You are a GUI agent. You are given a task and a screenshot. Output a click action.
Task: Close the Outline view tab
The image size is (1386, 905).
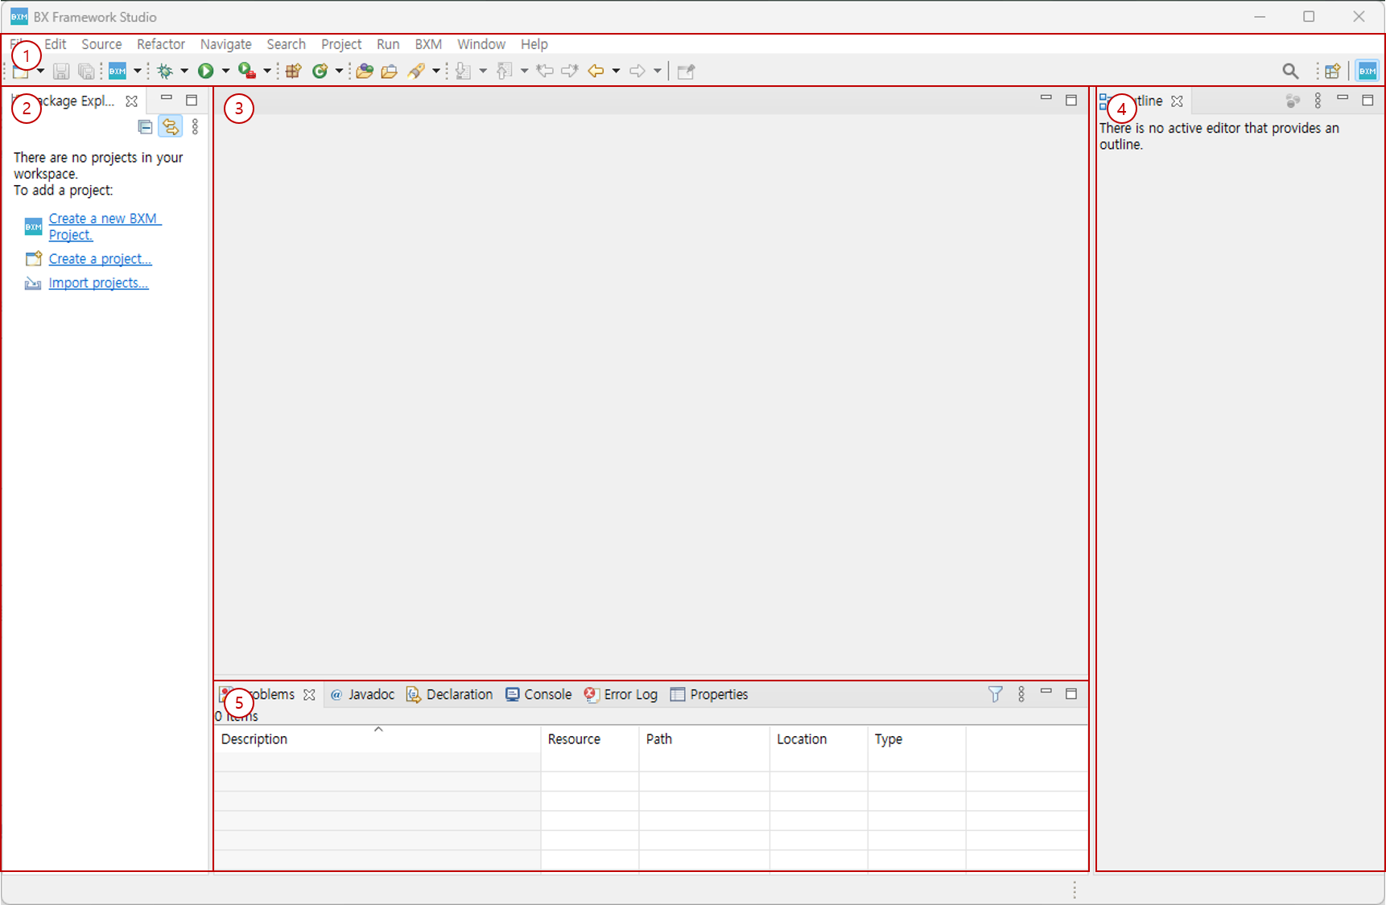point(1178,101)
